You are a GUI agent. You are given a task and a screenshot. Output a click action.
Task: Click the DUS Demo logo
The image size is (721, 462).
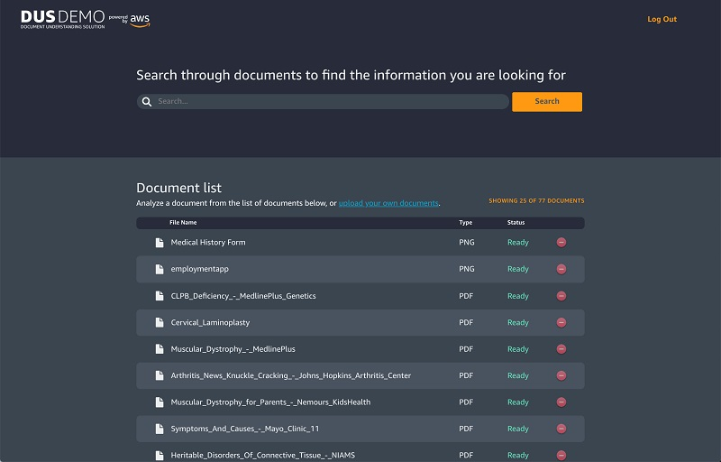tap(63, 19)
